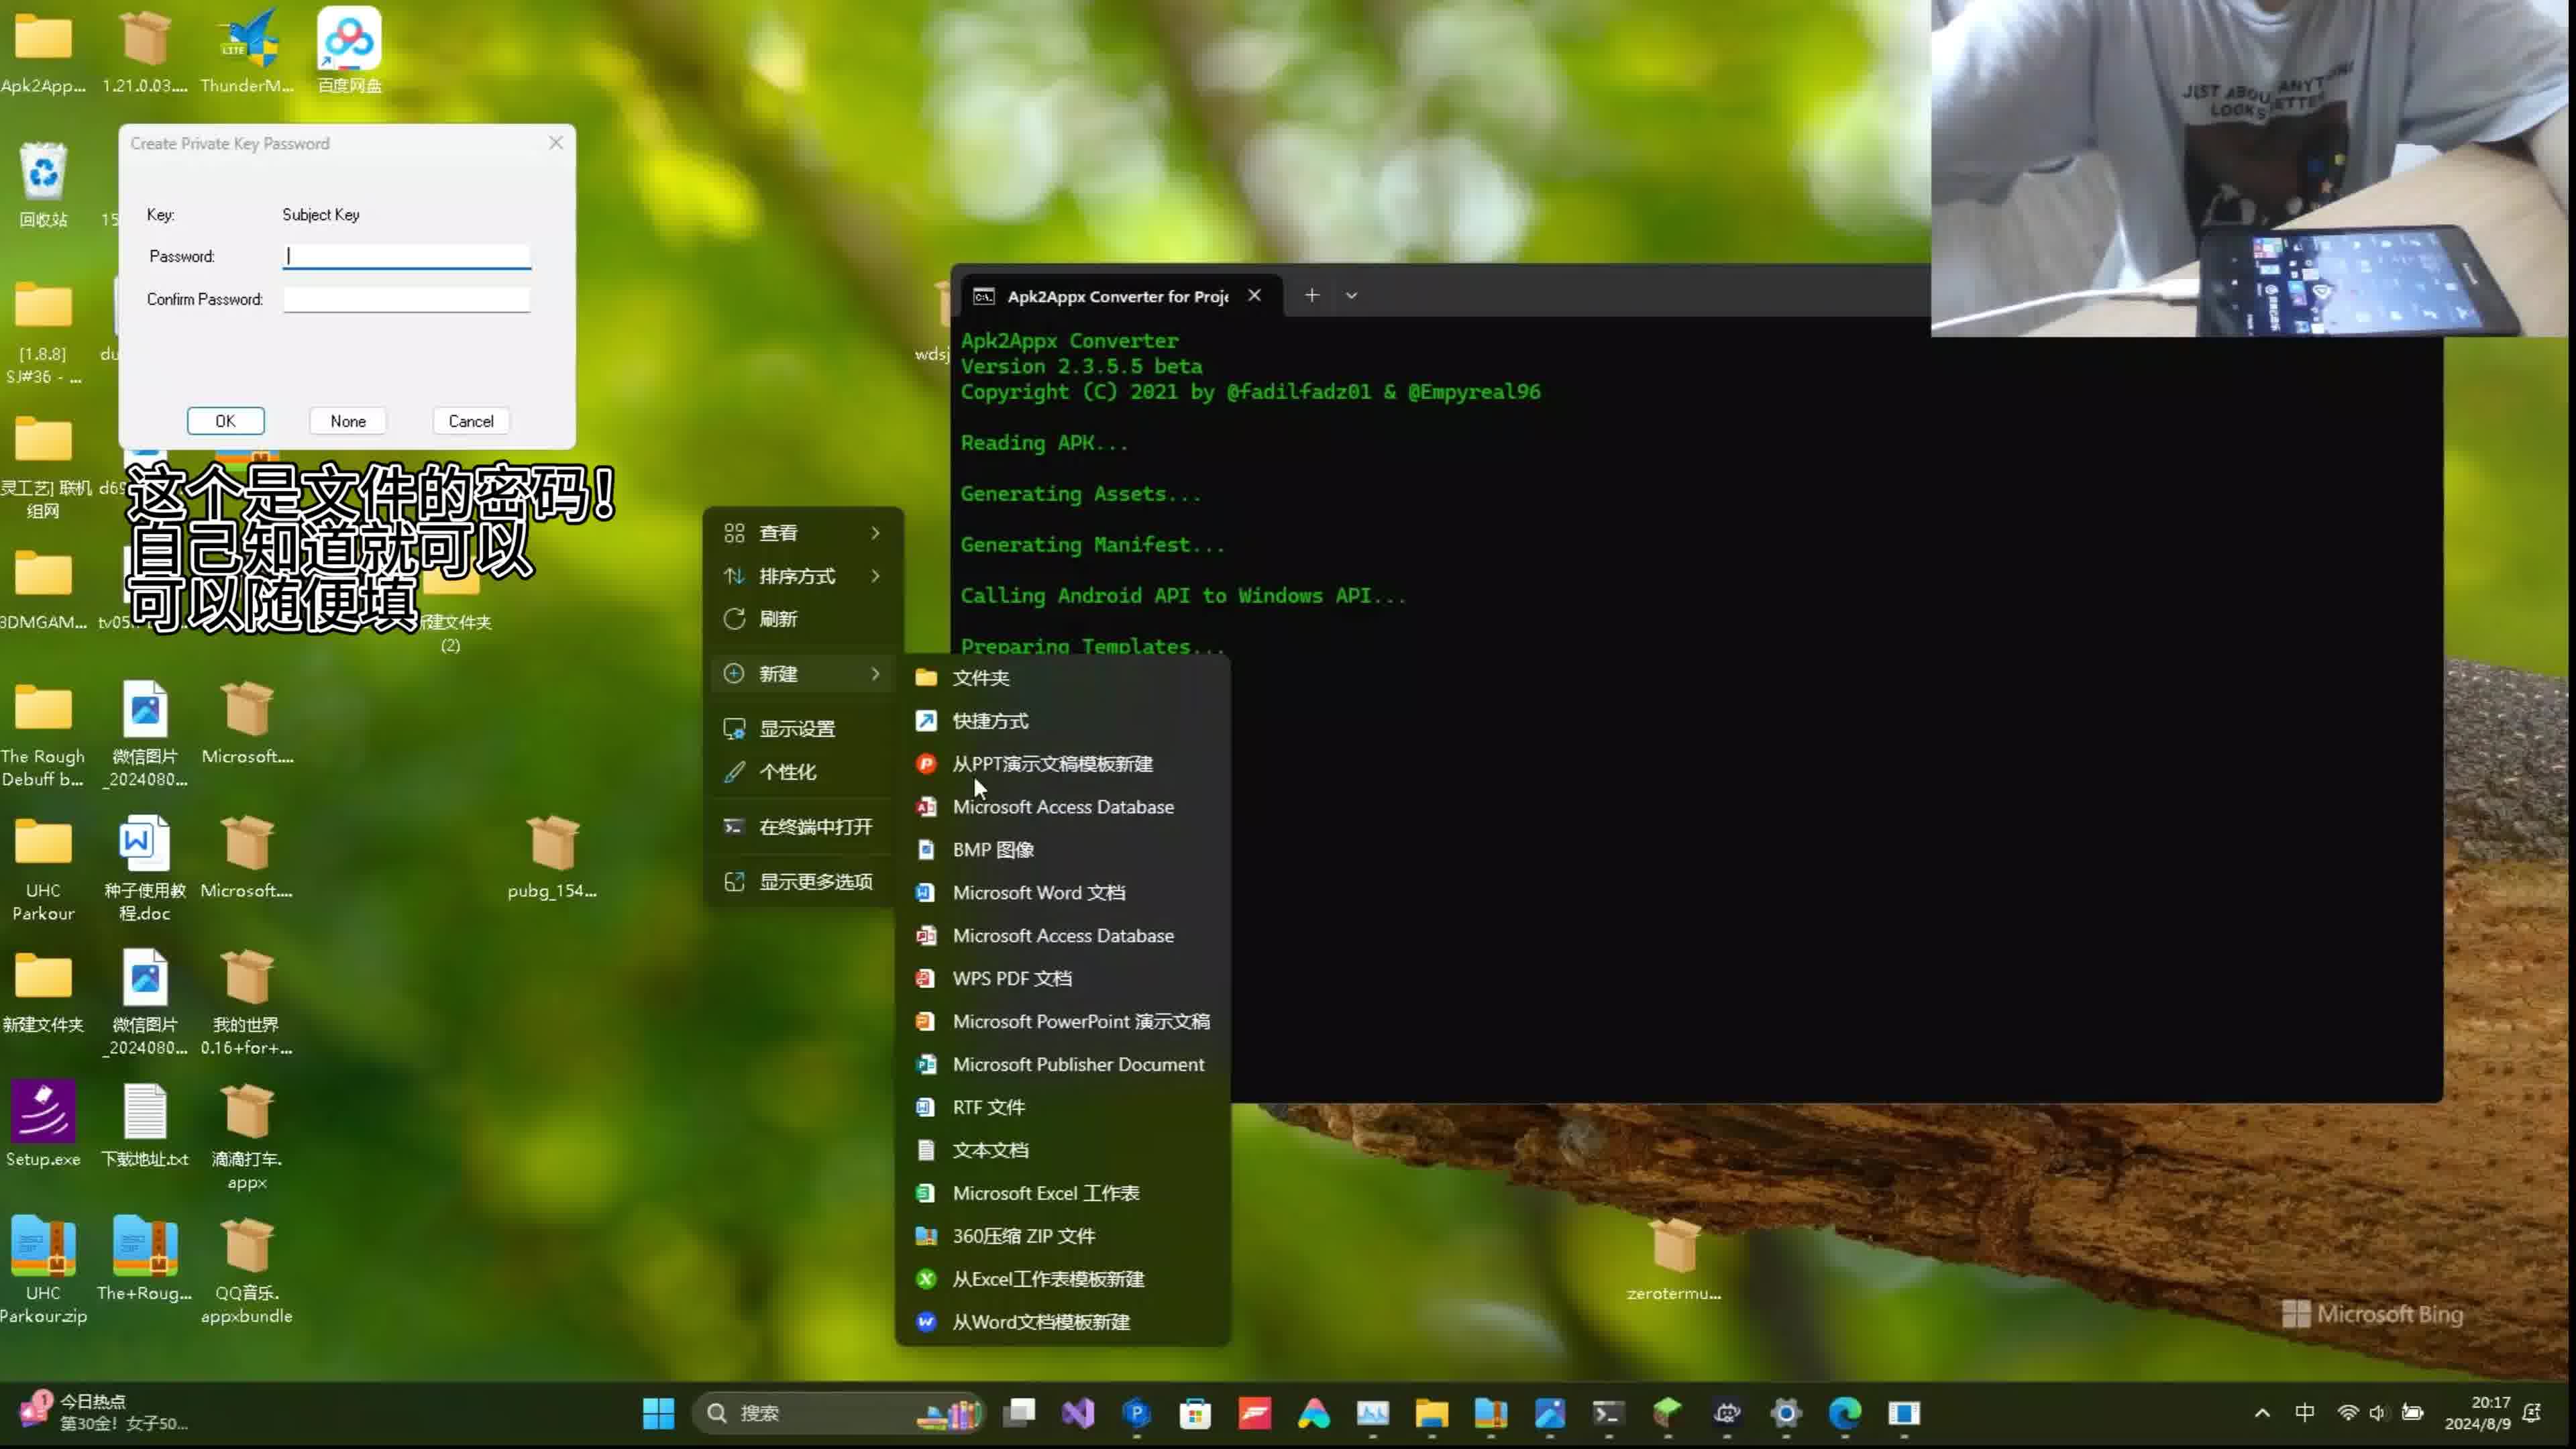Create a new 快捷方式 from submenu

coord(1062,721)
